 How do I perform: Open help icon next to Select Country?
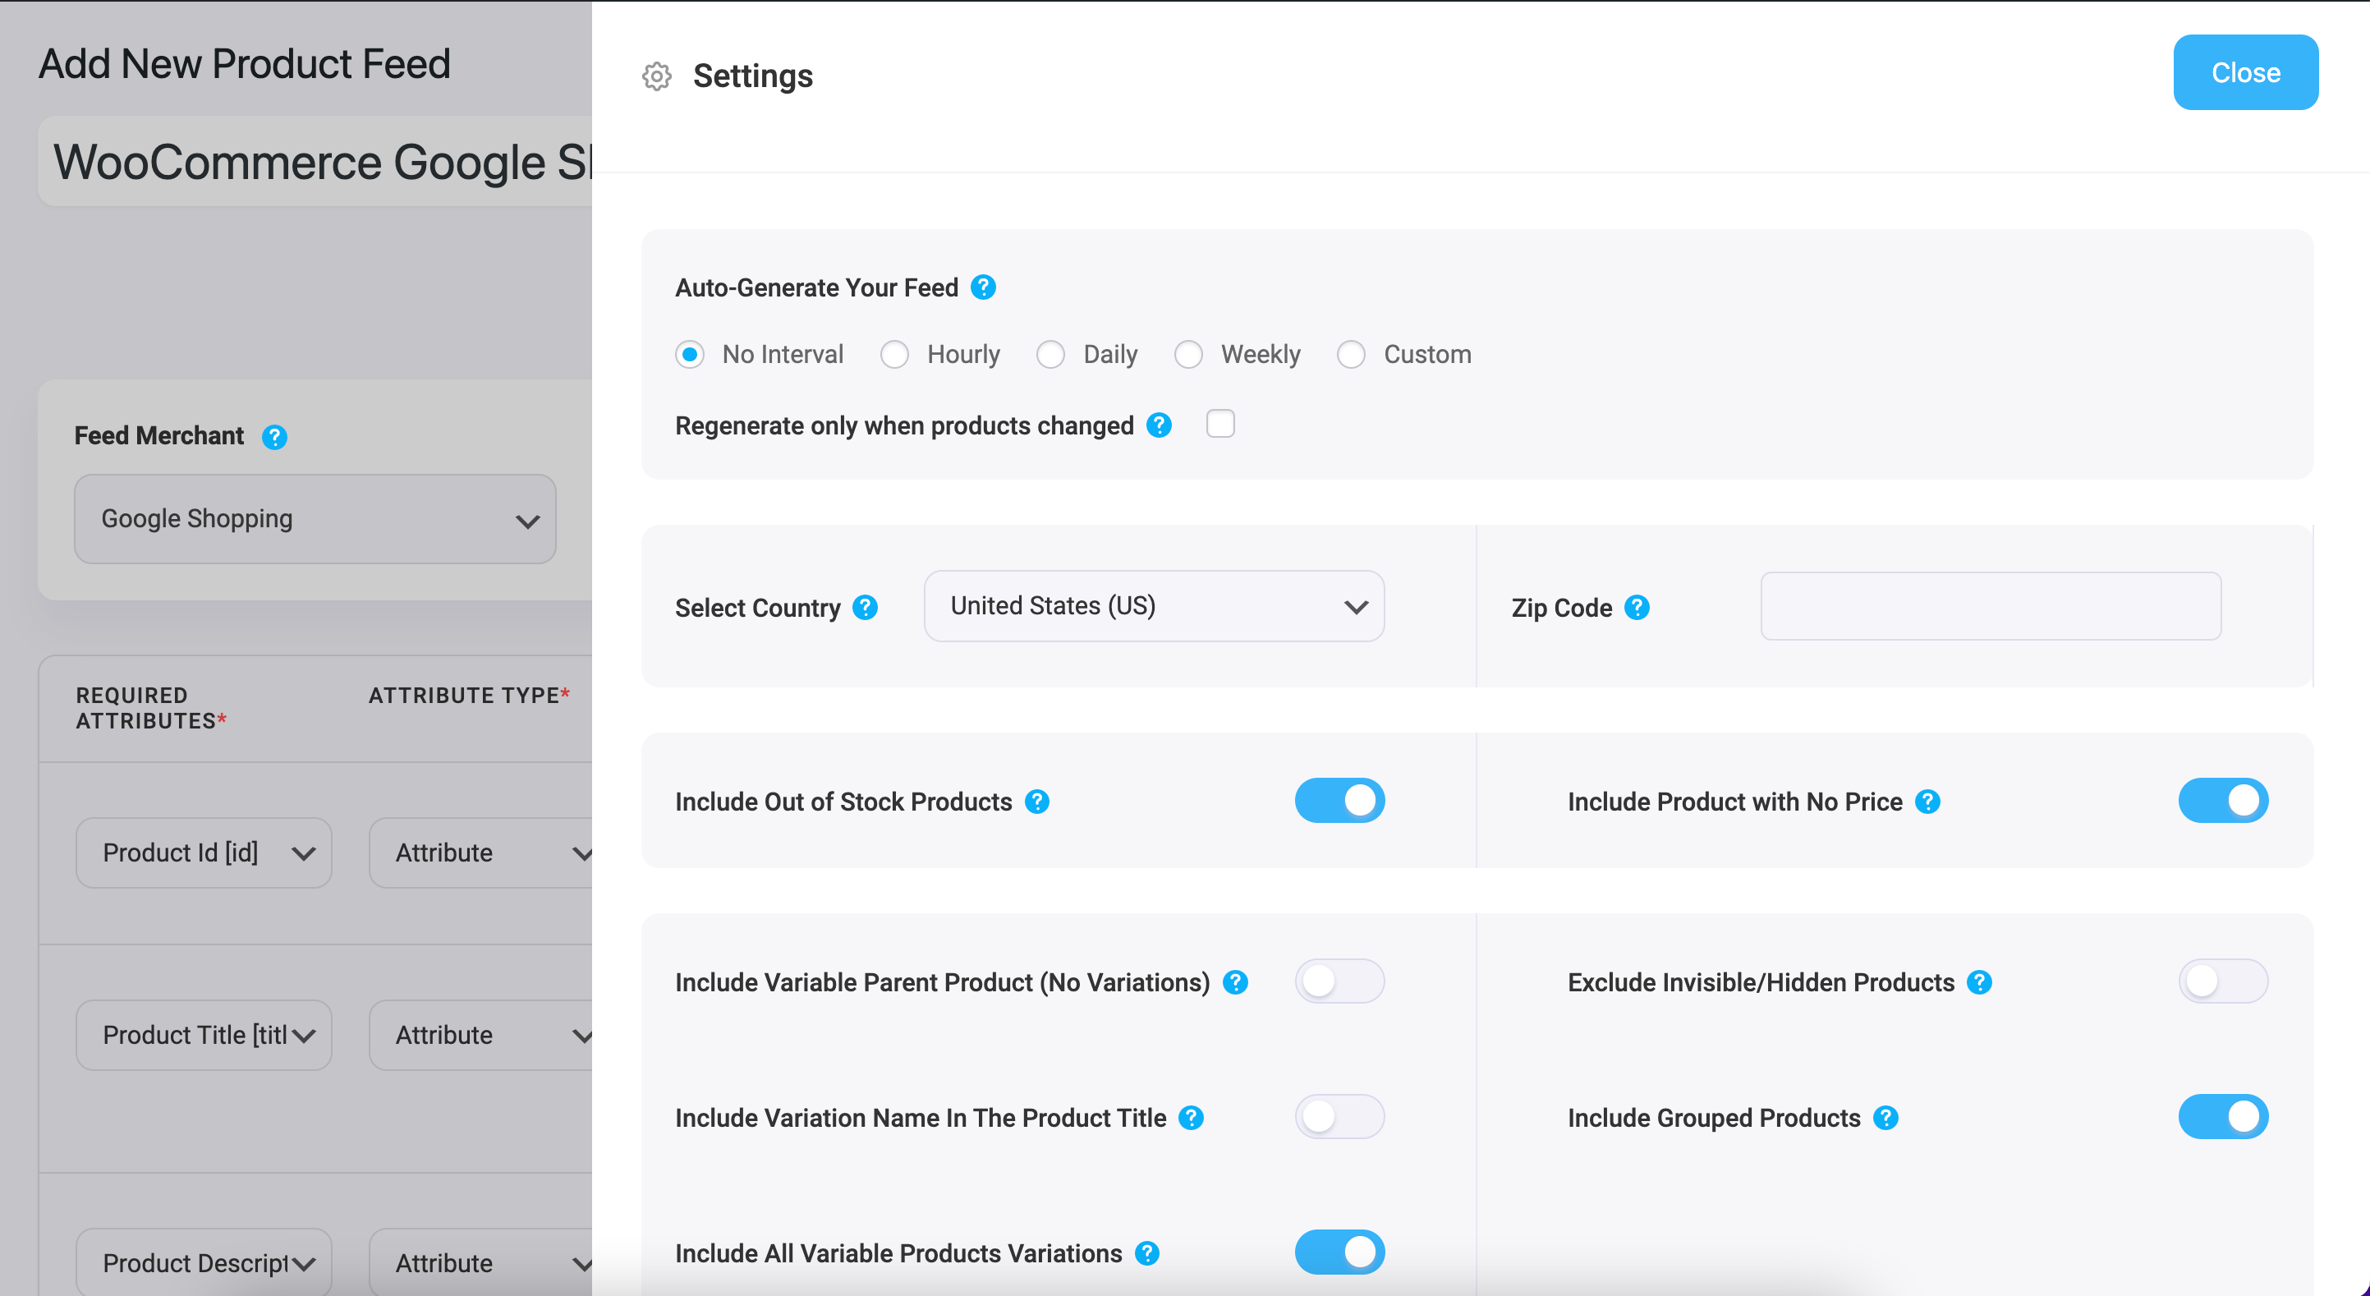[865, 608]
